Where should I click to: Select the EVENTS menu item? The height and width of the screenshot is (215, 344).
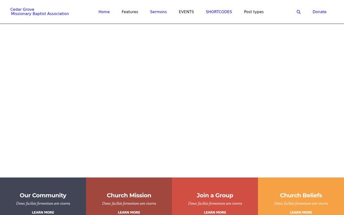coord(186,12)
